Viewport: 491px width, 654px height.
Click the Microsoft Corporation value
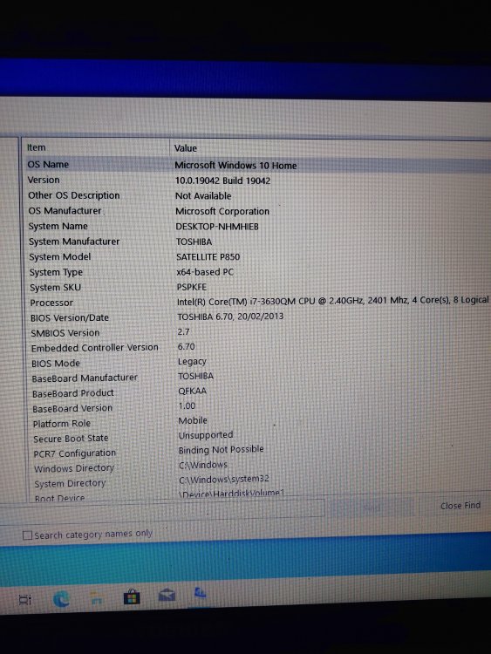(222, 211)
